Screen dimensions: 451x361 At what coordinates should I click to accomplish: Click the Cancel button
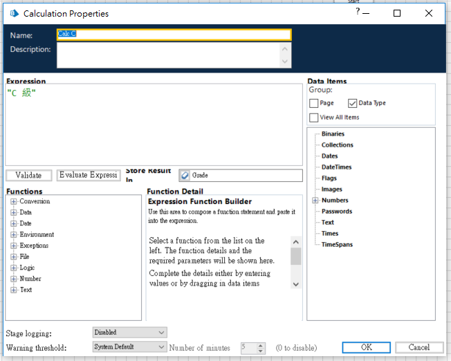point(419,347)
